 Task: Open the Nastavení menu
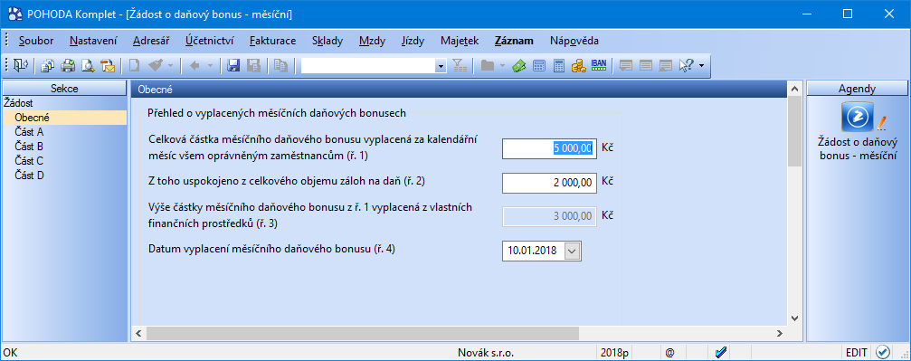coord(93,41)
